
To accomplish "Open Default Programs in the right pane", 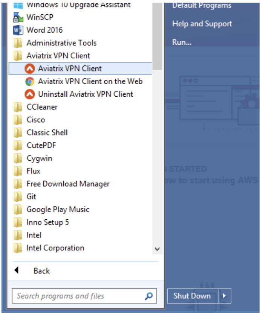I will [202, 6].
